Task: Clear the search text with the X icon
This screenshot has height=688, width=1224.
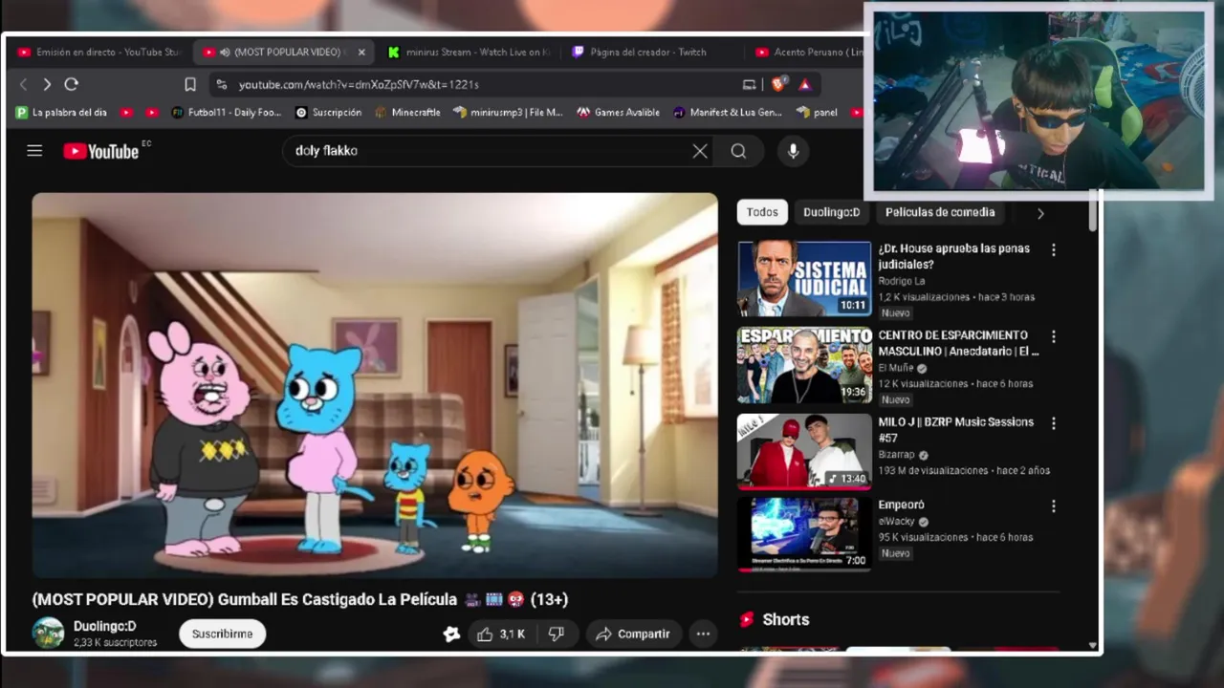Action: pos(700,151)
